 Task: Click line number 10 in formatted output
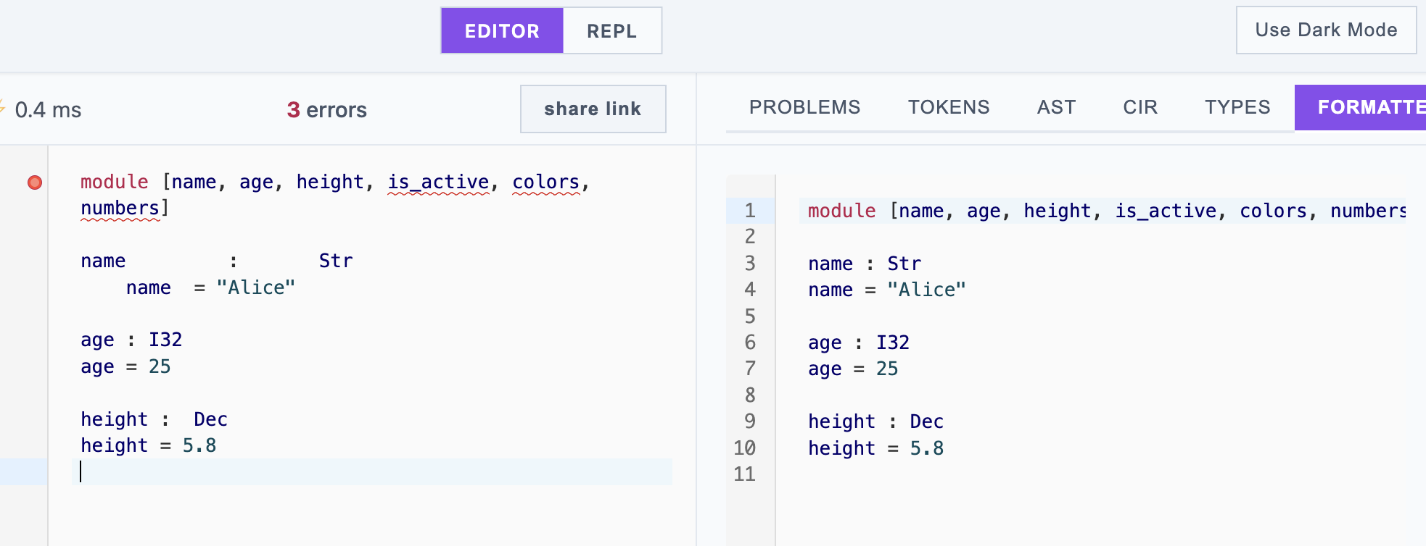[744, 448]
